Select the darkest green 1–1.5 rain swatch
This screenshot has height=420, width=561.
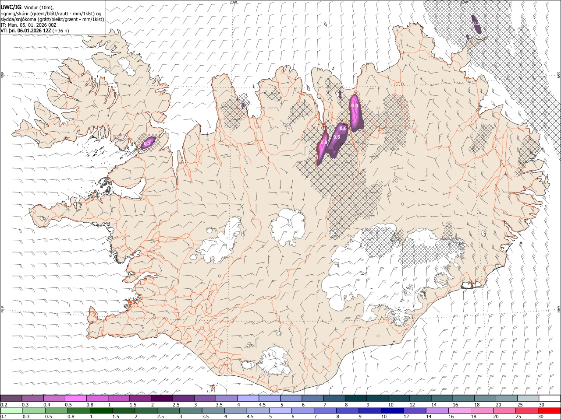click(x=101, y=410)
